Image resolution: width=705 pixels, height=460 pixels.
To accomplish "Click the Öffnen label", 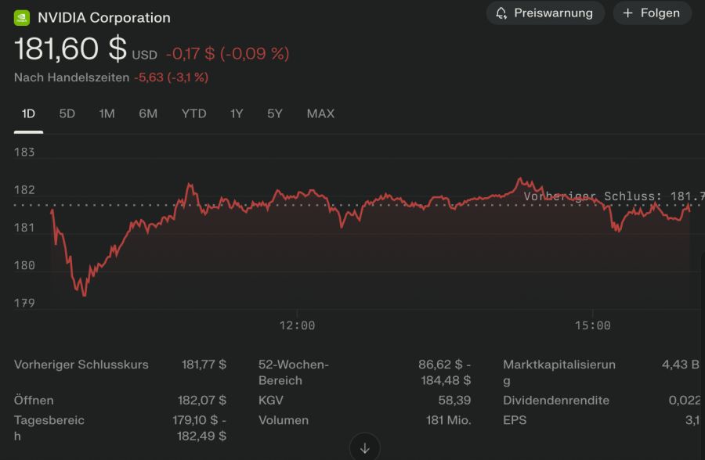I will (34, 400).
